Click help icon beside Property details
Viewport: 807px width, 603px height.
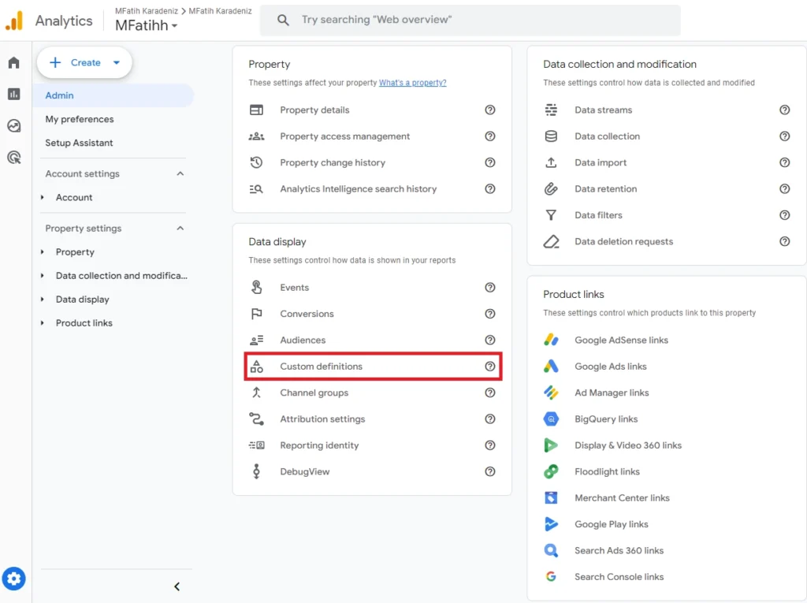click(x=490, y=110)
